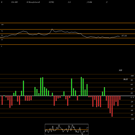The image size is (135, 135).
Task: Click the 16.61 value label near MR axis
Action: point(126,80)
